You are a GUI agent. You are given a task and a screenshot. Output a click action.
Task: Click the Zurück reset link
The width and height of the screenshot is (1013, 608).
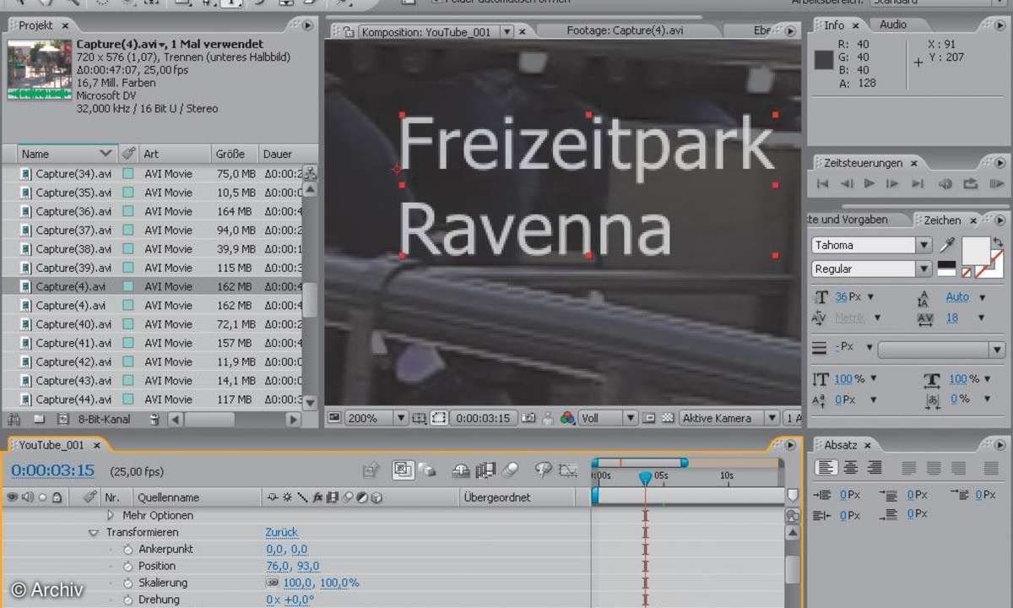pyautogui.click(x=281, y=532)
